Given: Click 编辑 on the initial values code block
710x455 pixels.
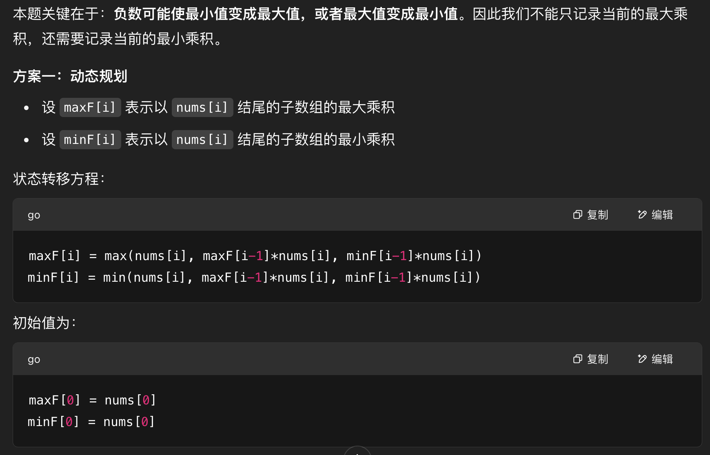Looking at the screenshot, I should 663,359.
